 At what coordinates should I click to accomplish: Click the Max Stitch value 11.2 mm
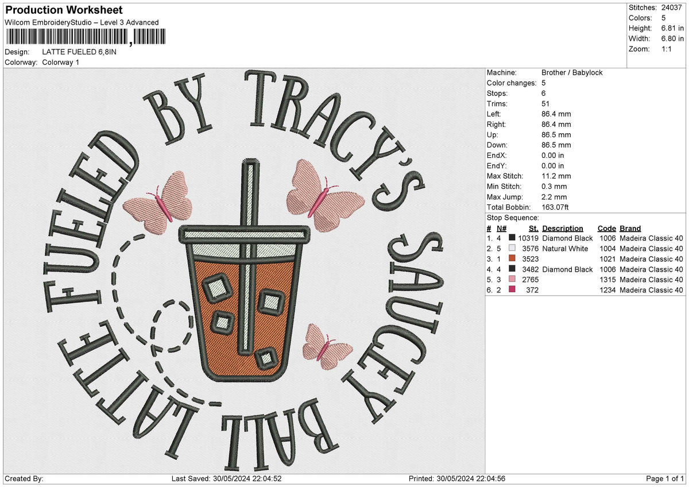(556, 176)
